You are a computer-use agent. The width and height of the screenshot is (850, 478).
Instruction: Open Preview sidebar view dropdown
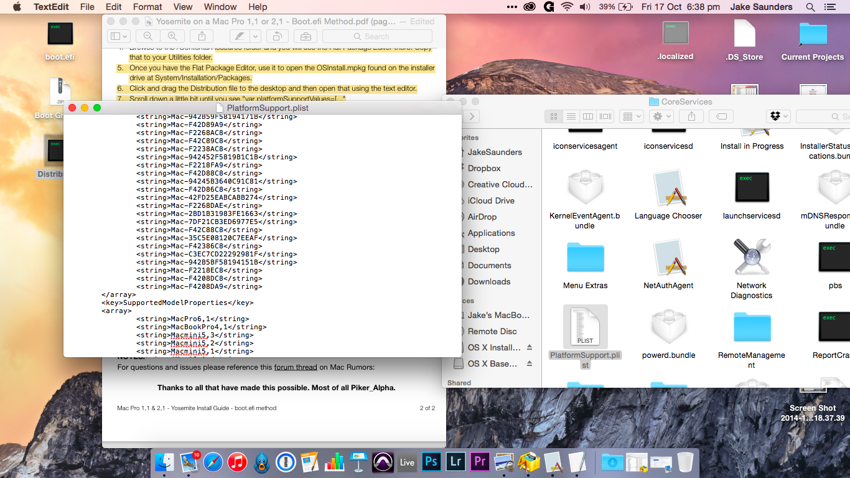pyautogui.click(x=119, y=36)
